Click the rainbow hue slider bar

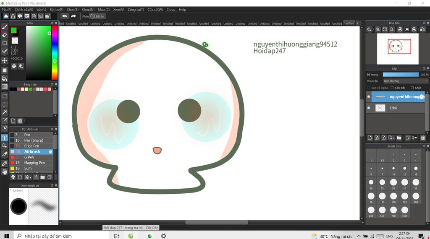[x=55, y=53]
